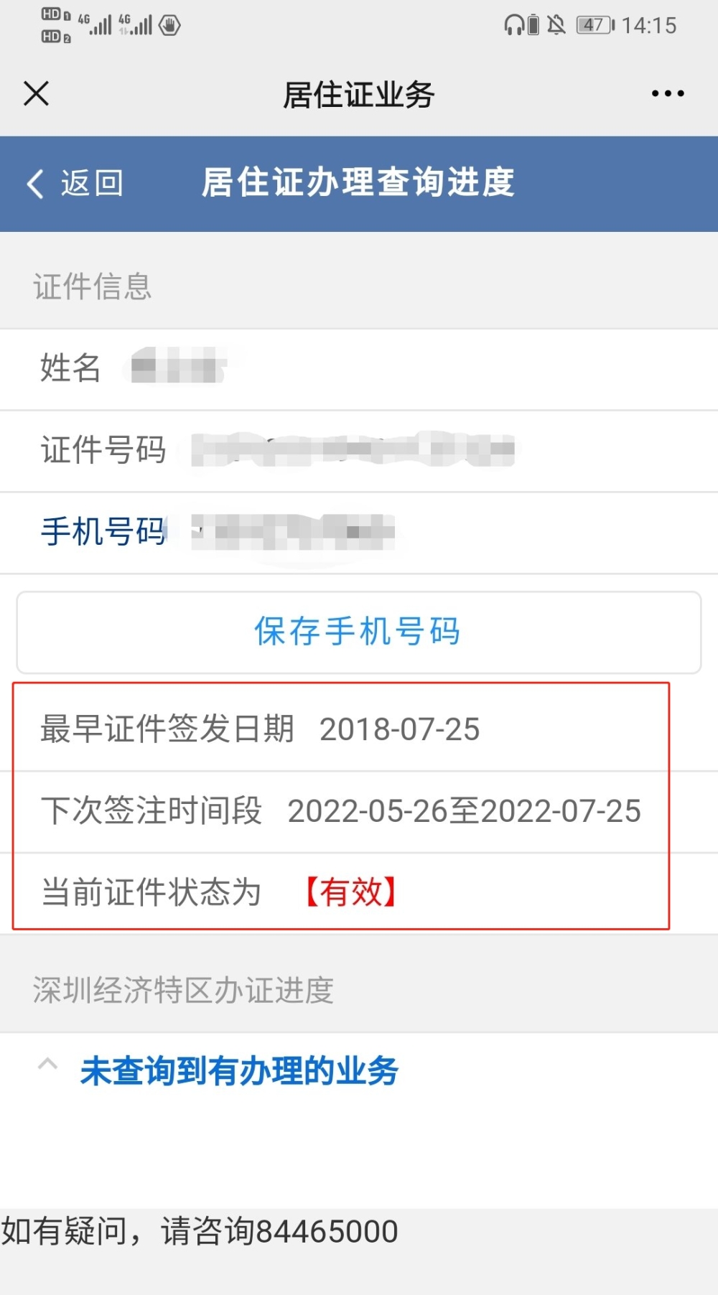
Task: Tap the battery indicator in status bar
Action: 595,25
